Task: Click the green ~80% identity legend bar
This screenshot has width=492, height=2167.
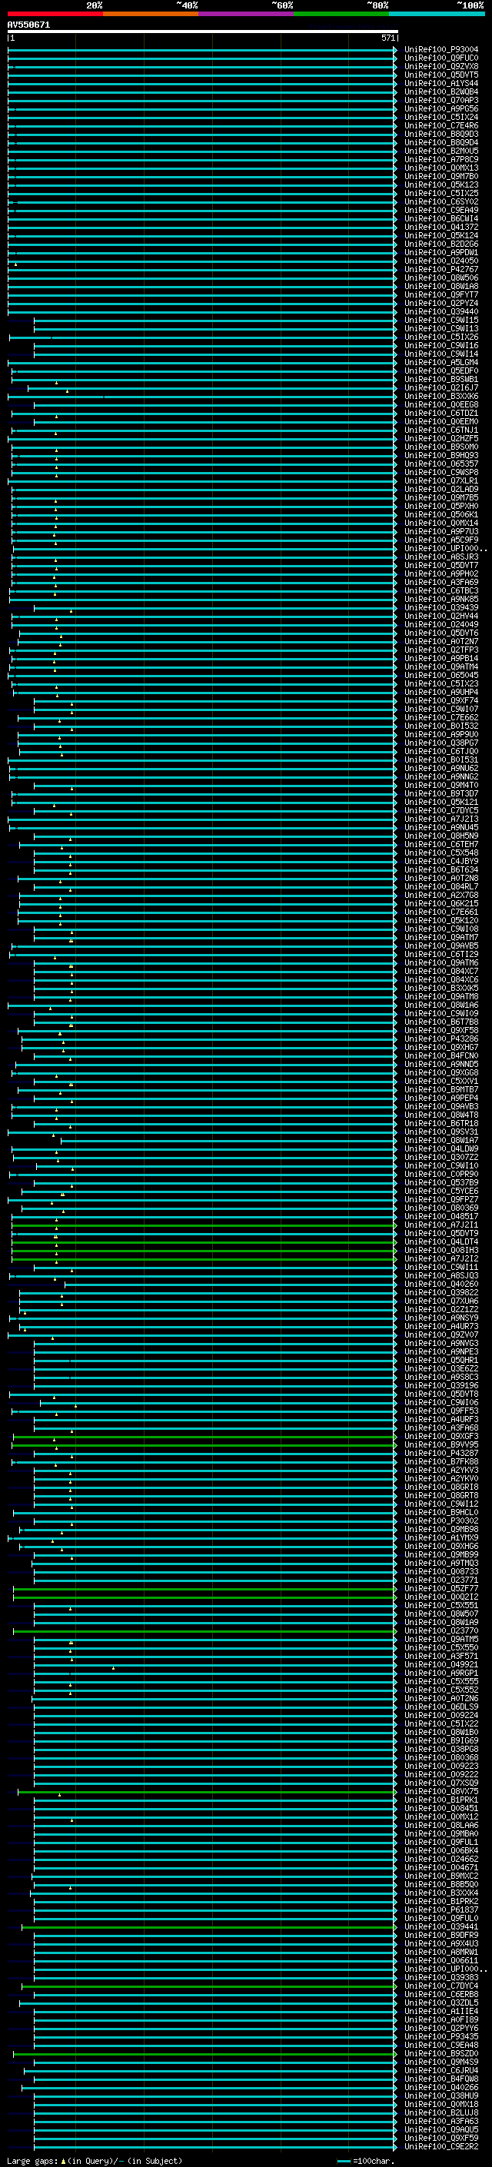Action: click(x=341, y=14)
